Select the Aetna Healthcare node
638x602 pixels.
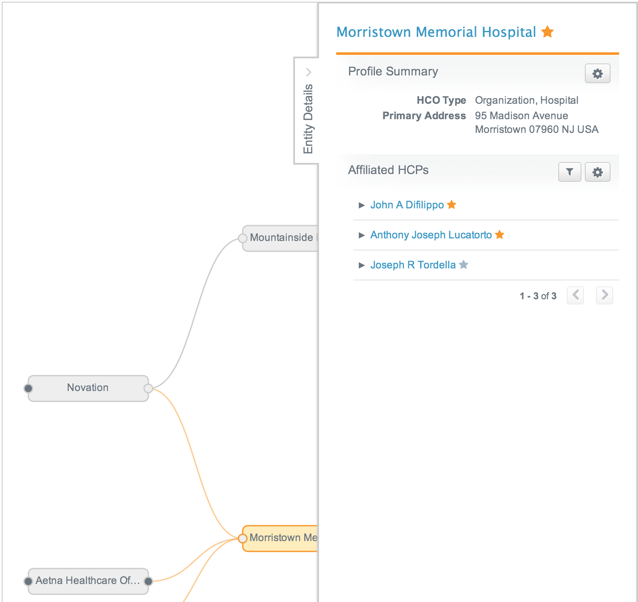click(x=88, y=581)
